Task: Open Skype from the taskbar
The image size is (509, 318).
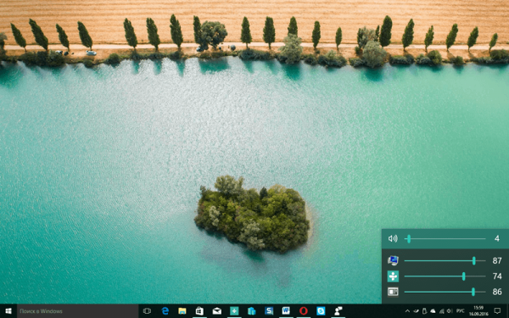Action: click(321, 311)
